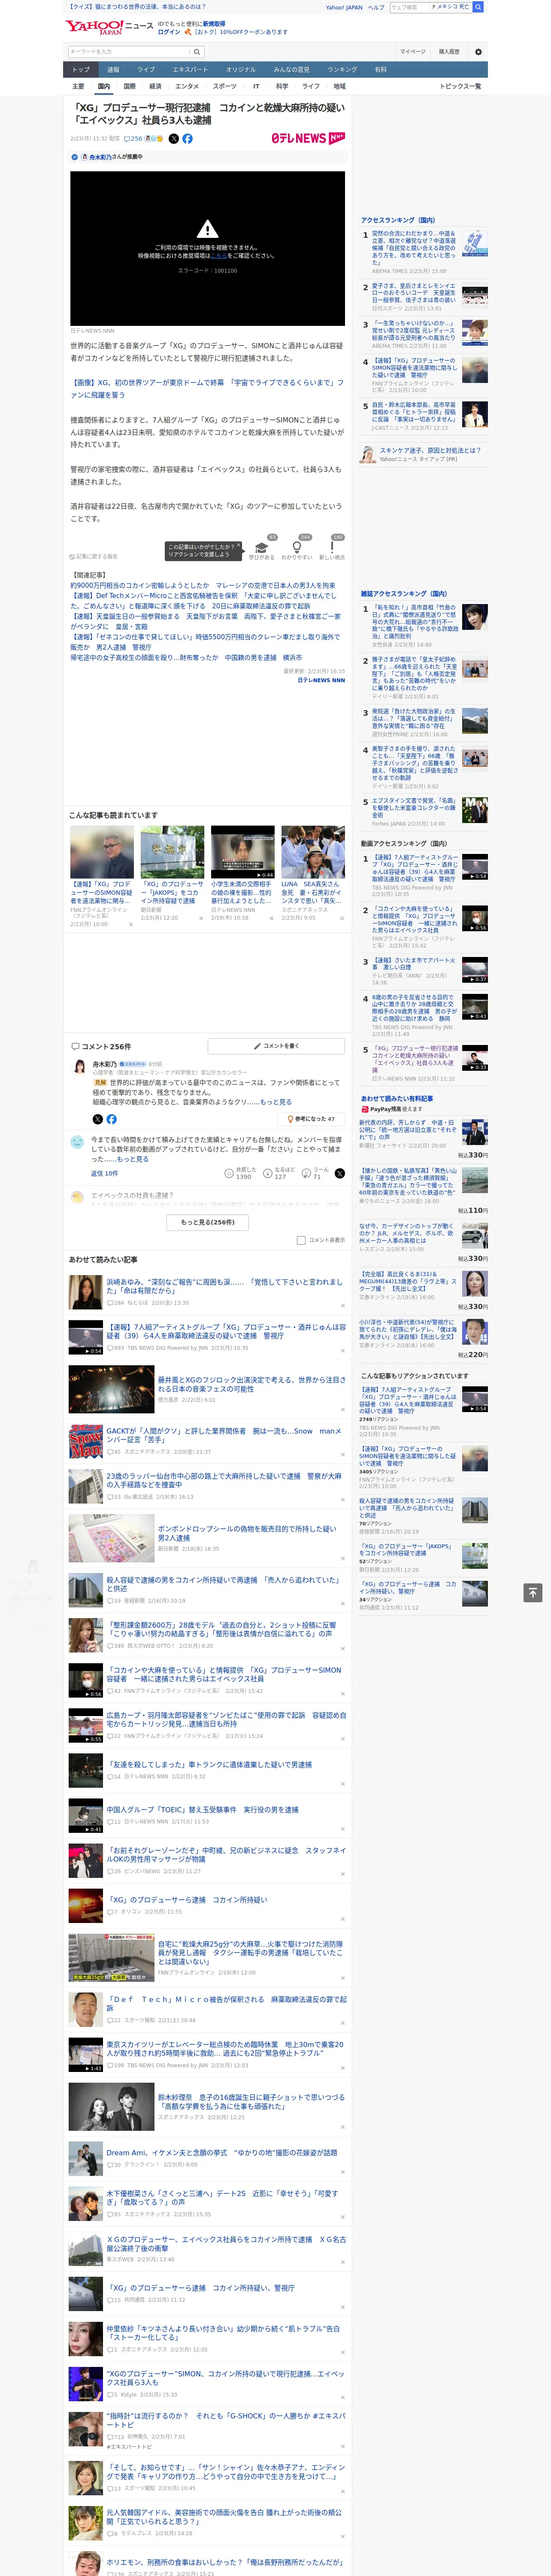Screen dimensions: 551x2576
Task: Share expert comment on X
Action: (x=97, y=1119)
